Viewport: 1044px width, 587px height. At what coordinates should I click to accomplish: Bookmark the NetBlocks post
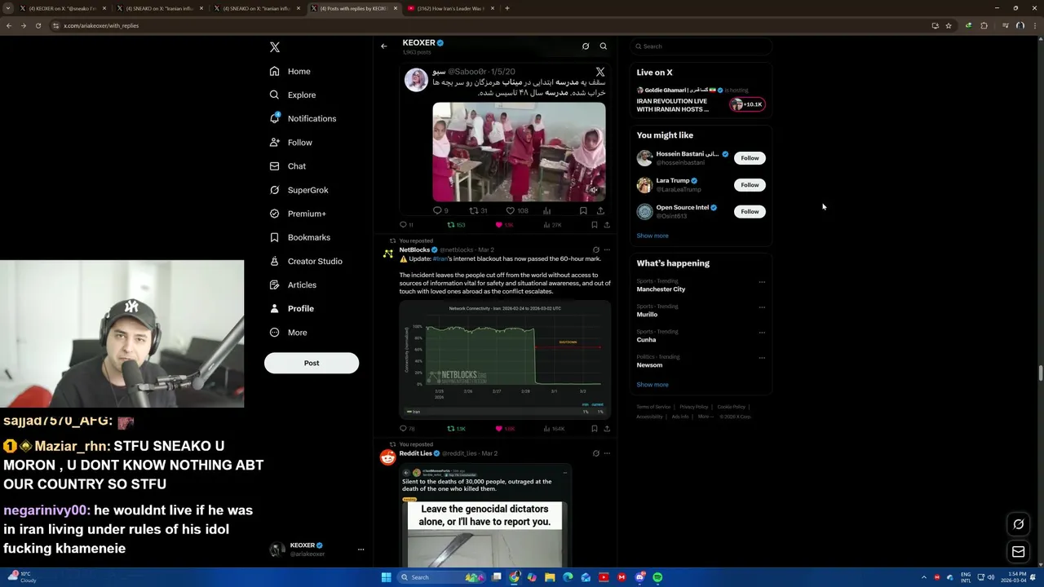pyautogui.click(x=595, y=429)
